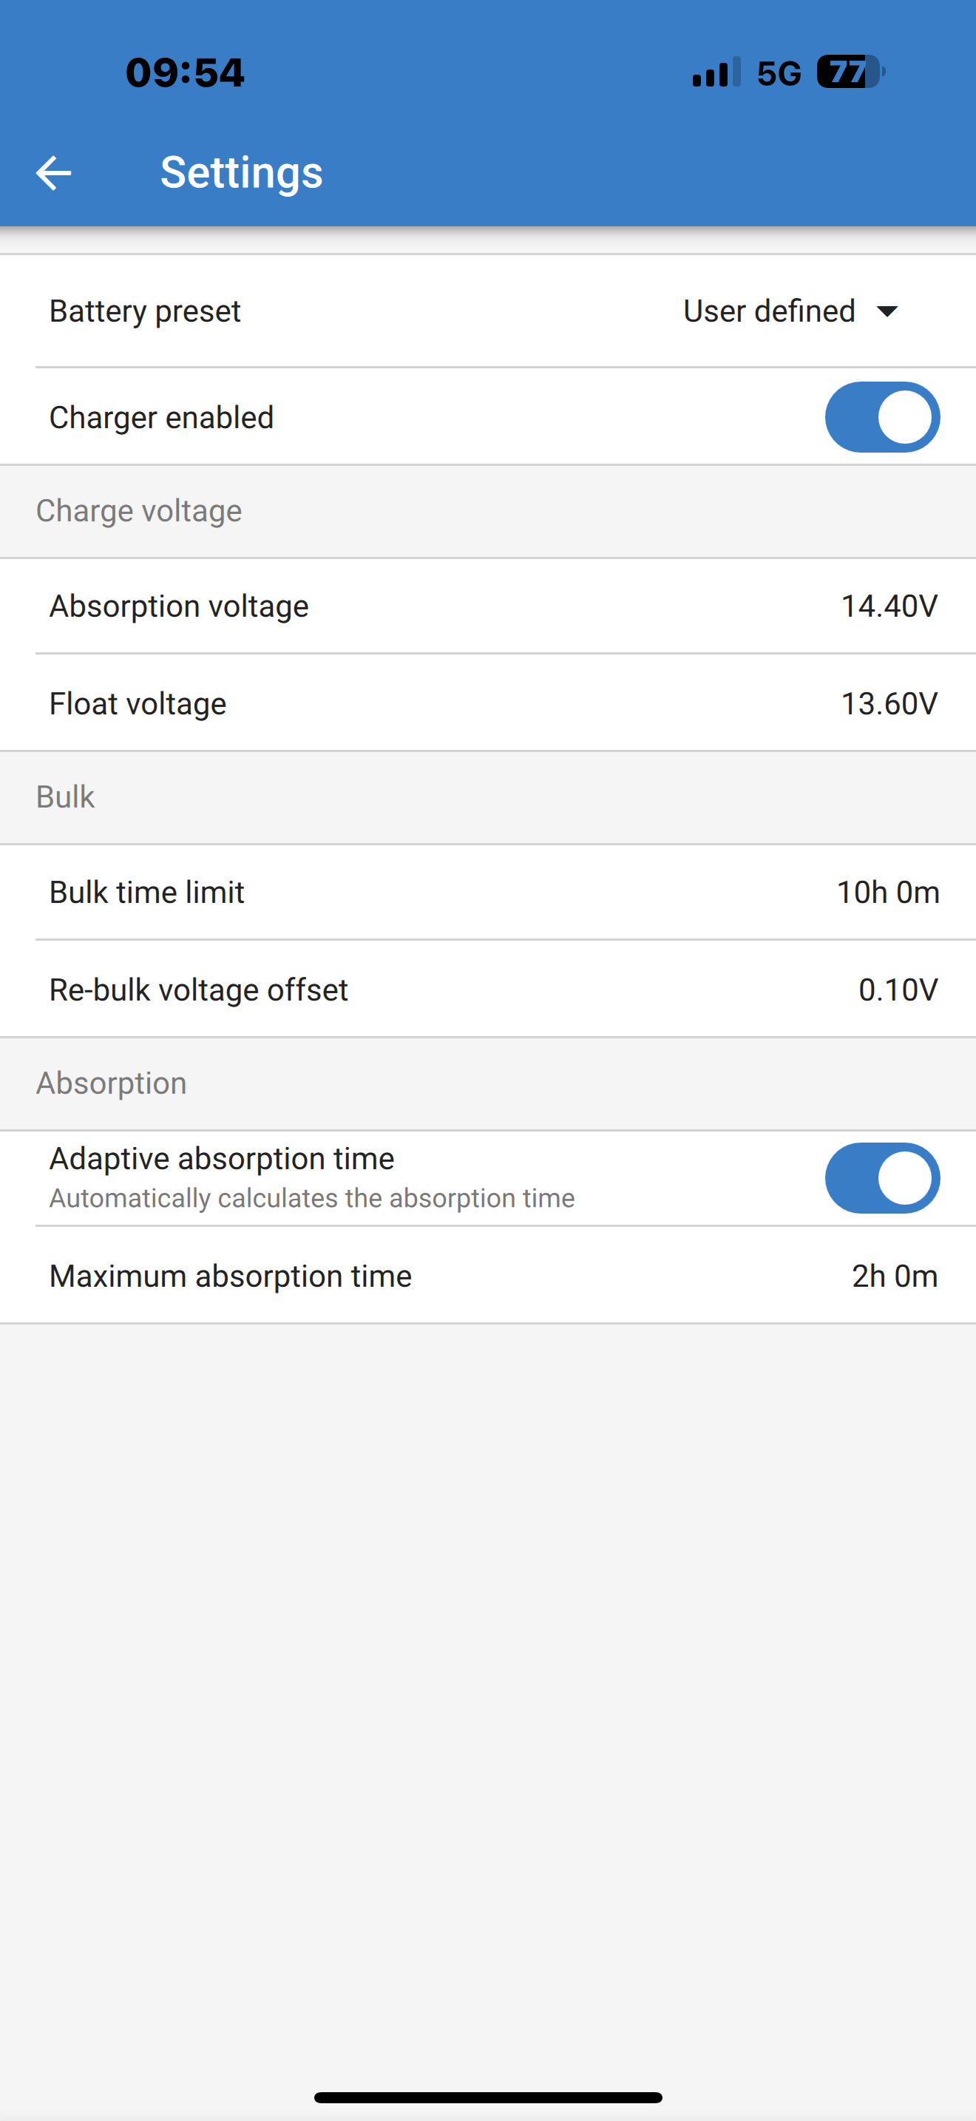Tap the Charge voltage section header
The image size is (976, 2121).
point(139,511)
